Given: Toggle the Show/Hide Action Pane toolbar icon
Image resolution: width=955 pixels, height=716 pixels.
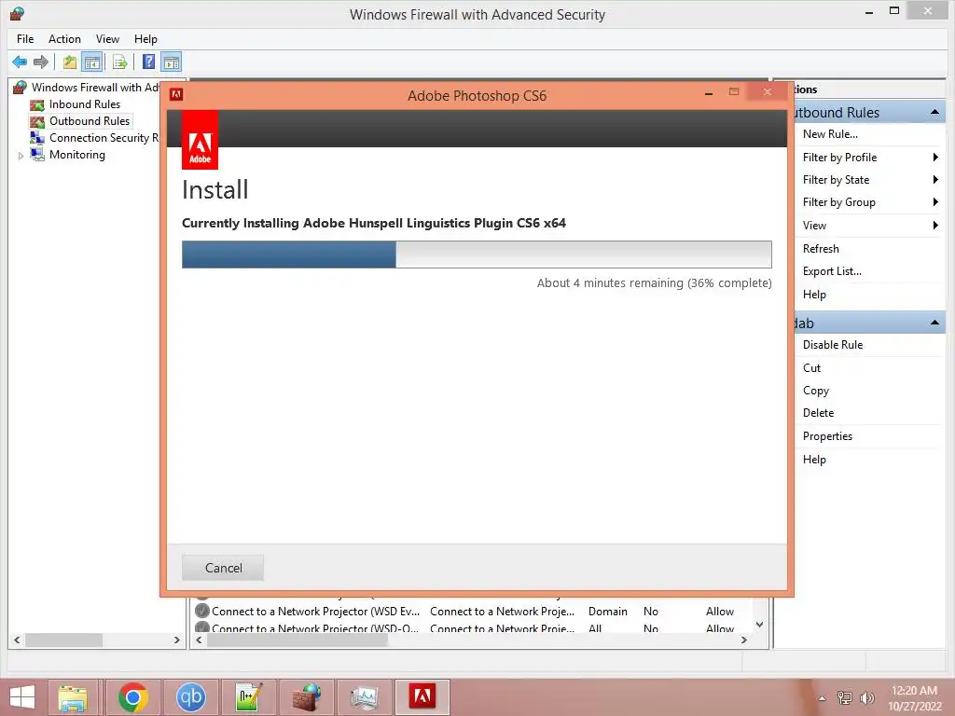Looking at the screenshot, I should (x=172, y=62).
